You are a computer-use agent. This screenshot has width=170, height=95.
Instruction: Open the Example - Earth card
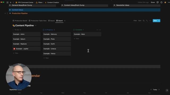(x=57, y=44)
